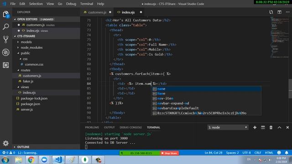Open server.js in the explorer

47,109
